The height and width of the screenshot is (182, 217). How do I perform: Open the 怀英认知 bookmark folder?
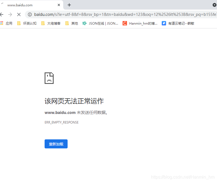click(27, 23)
